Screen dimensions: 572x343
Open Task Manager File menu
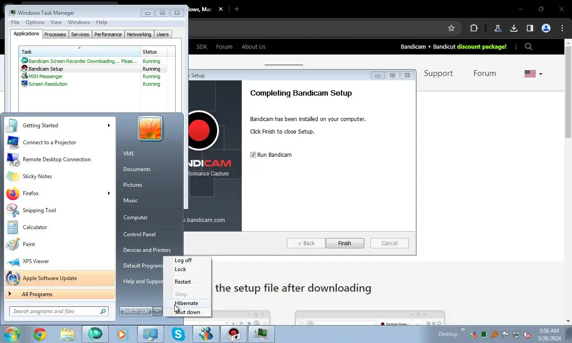15,22
